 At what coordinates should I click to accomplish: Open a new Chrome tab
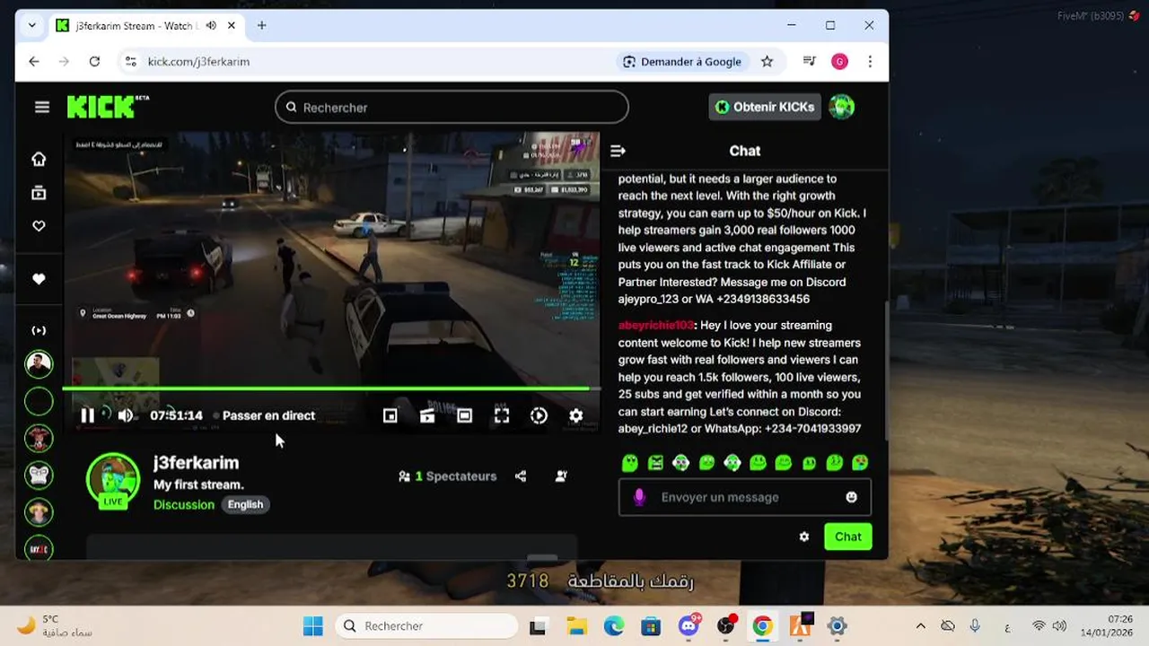[x=261, y=25]
